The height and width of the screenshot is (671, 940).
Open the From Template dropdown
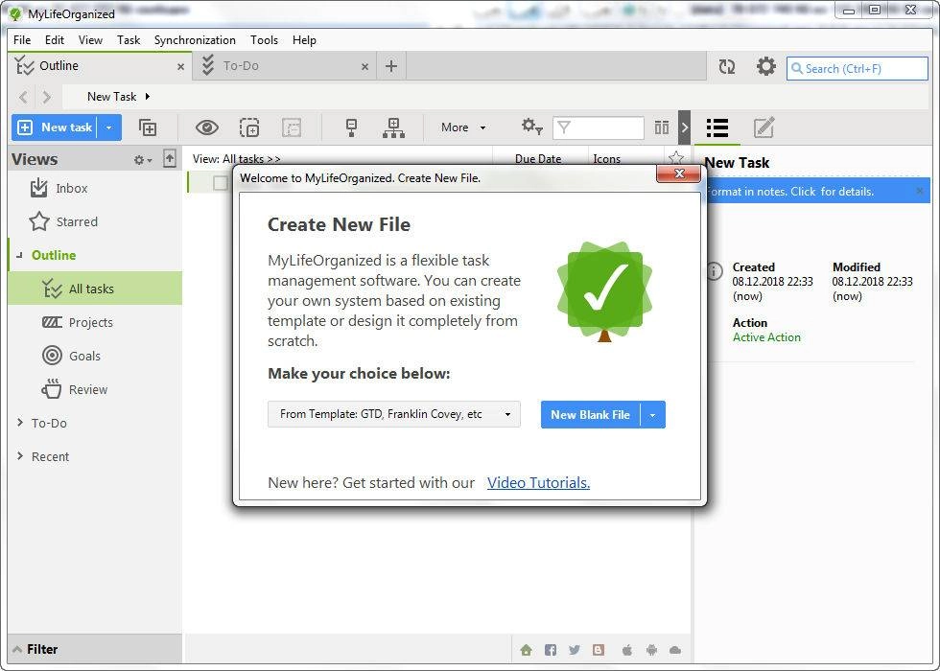(394, 414)
